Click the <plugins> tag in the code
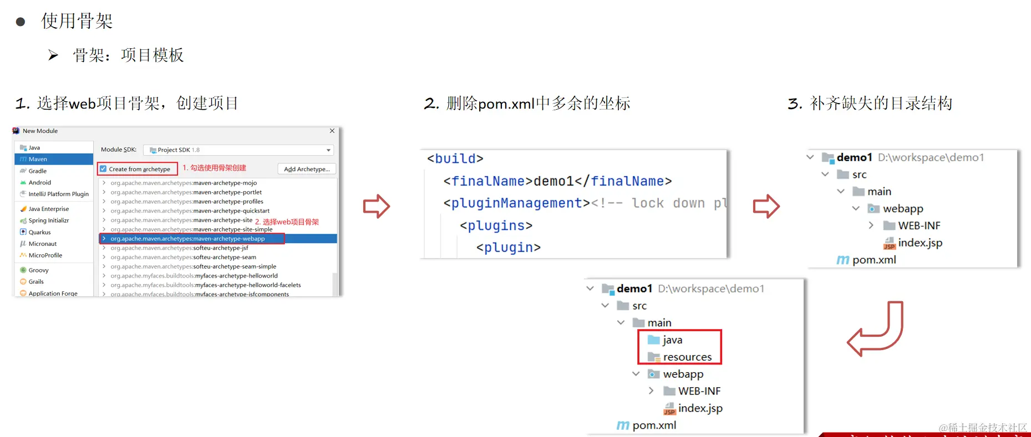Viewport: 1031px width, 437px height. tap(496, 225)
